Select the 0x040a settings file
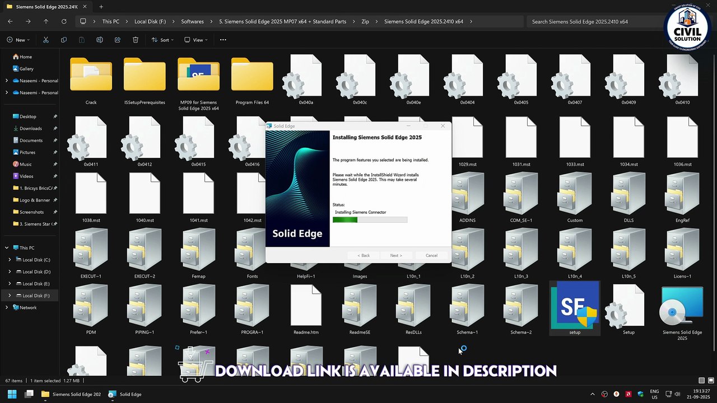Viewport: 717px width, 403px height. point(306,78)
